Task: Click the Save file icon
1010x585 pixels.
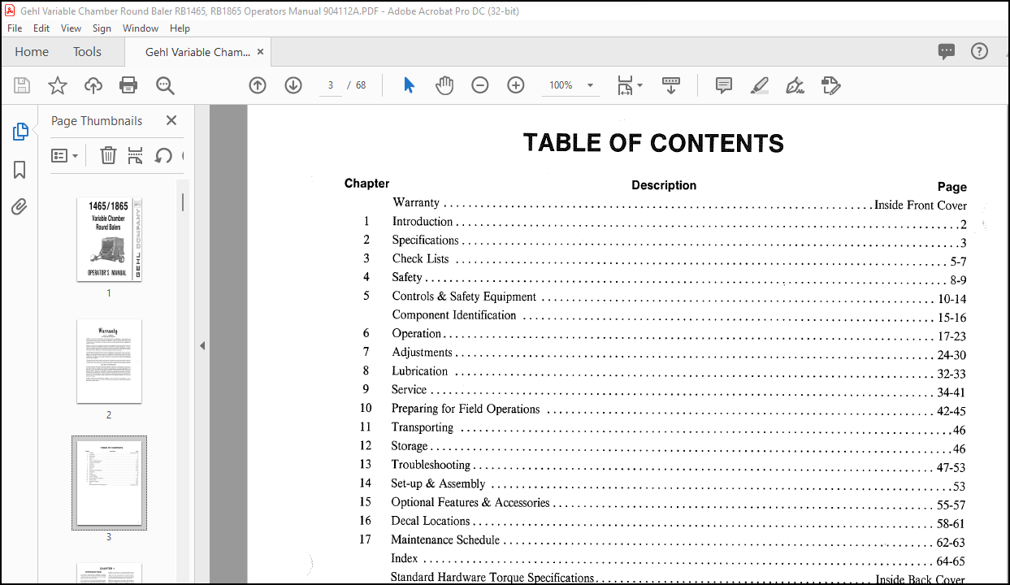Action: (x=22, y=85)
